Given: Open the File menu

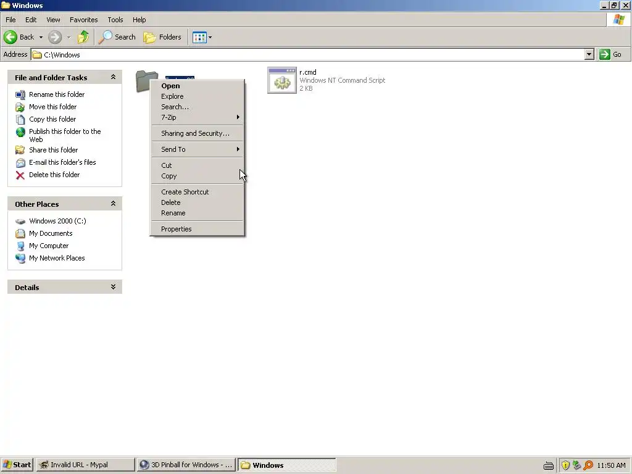Looking at the screenshot, I should [x=10, y=20].
